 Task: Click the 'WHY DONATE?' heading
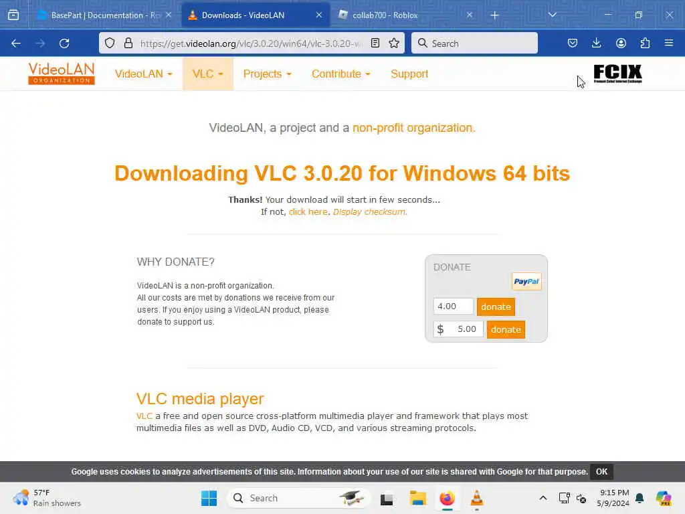click(x=176, y=262)
